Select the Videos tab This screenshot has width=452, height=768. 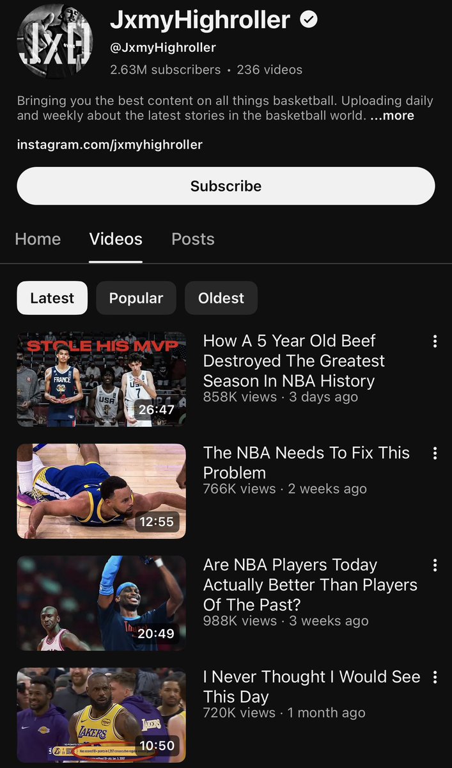click(x=116, y=239)
